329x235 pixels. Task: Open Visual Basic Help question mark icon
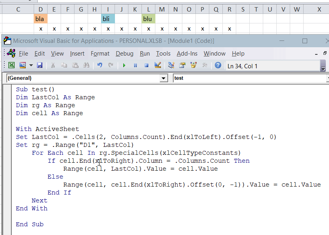point(218,65)
